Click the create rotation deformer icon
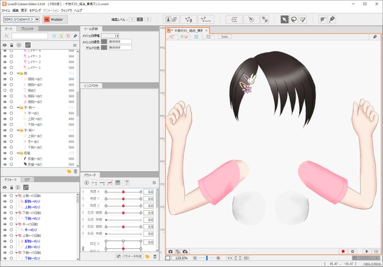Image resolution: width=383 pixels, height=267 pixels. coord(251,19)
